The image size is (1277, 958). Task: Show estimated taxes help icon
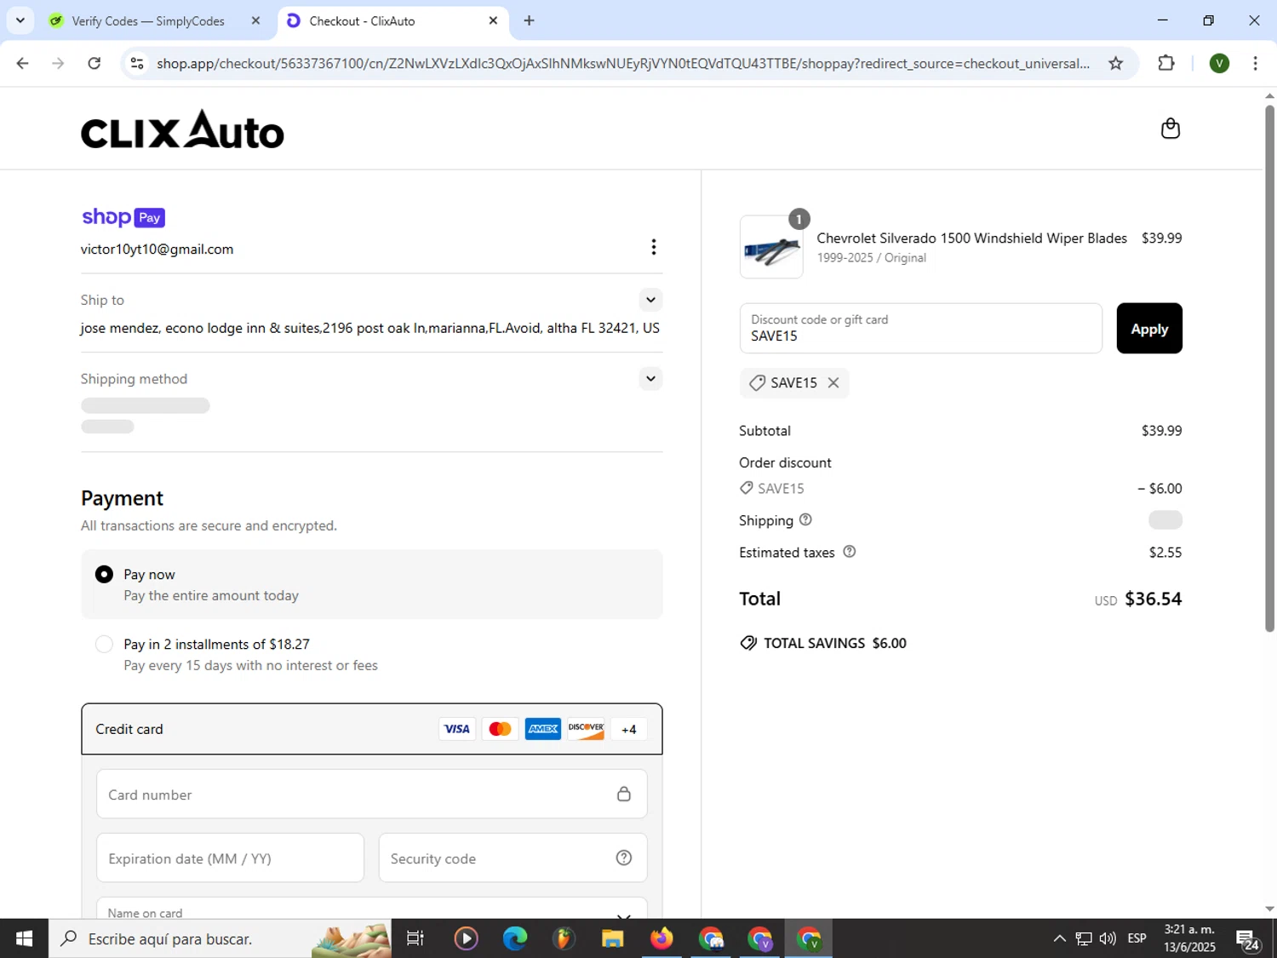pyautogui.click(x=849, y=552)
